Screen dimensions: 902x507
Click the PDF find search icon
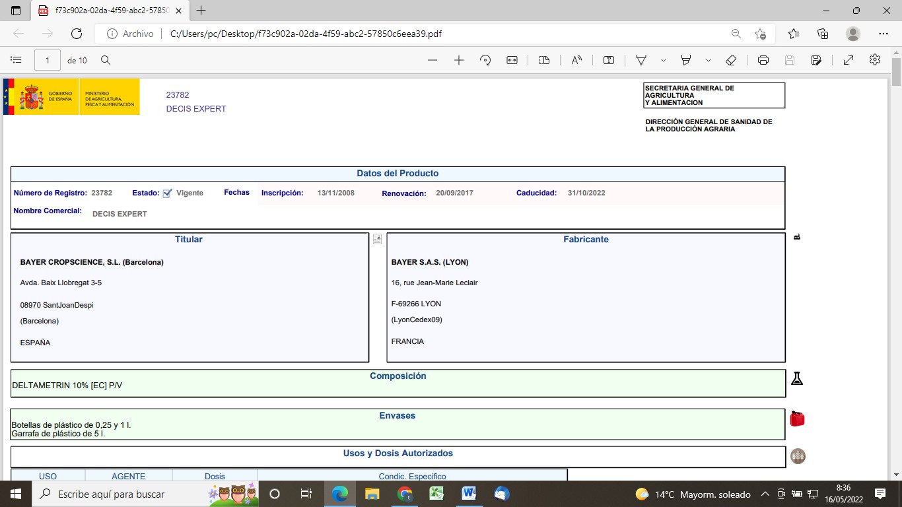(x=106, y=60)
